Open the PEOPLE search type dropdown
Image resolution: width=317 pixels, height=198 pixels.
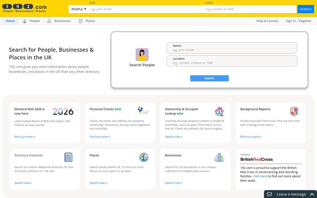[x=78, y=9]
